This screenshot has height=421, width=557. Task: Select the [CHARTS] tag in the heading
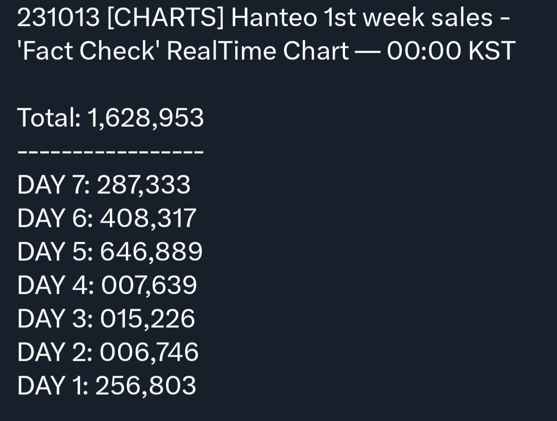(165, 18)
